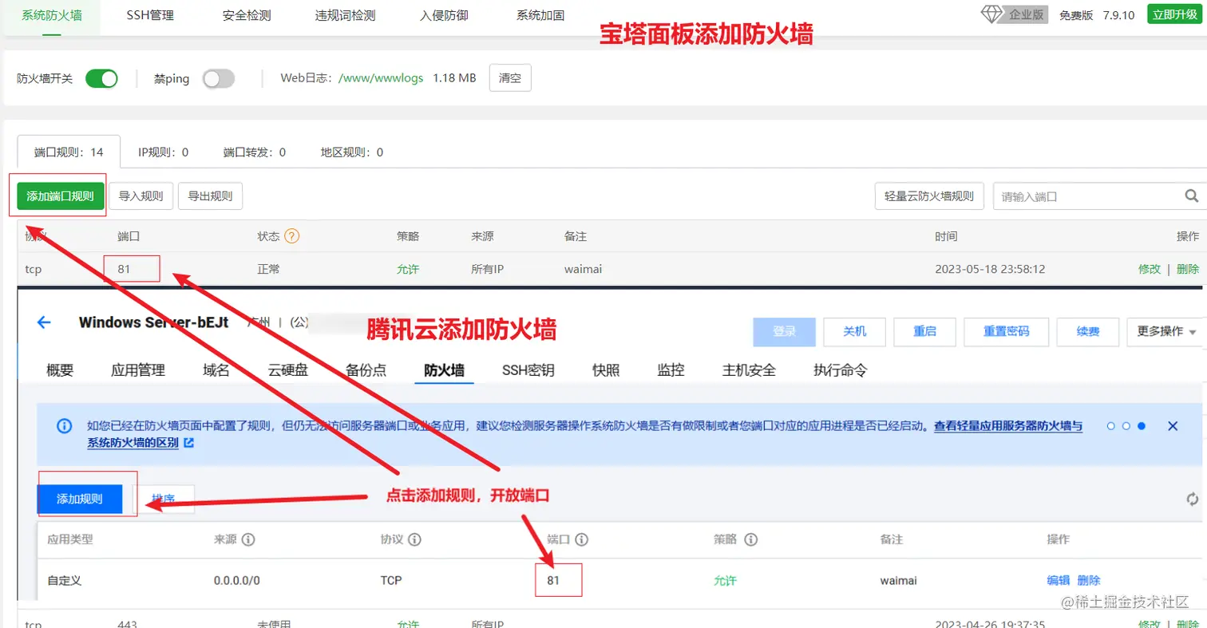Click the 清空 button for Web logs
1207x628 pixels.
click(509, 78)
